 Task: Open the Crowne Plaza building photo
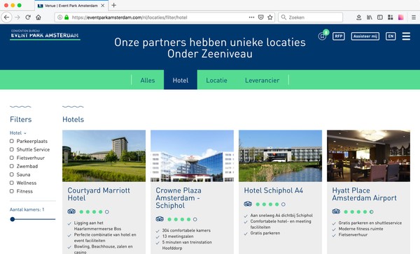192,156
